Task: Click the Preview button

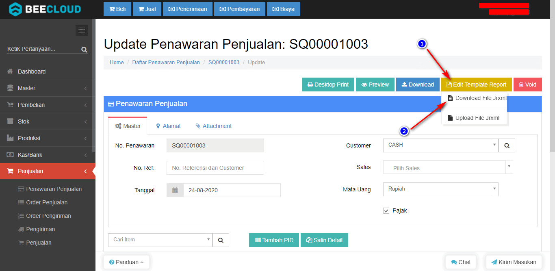Action: (x=375, y=85)
